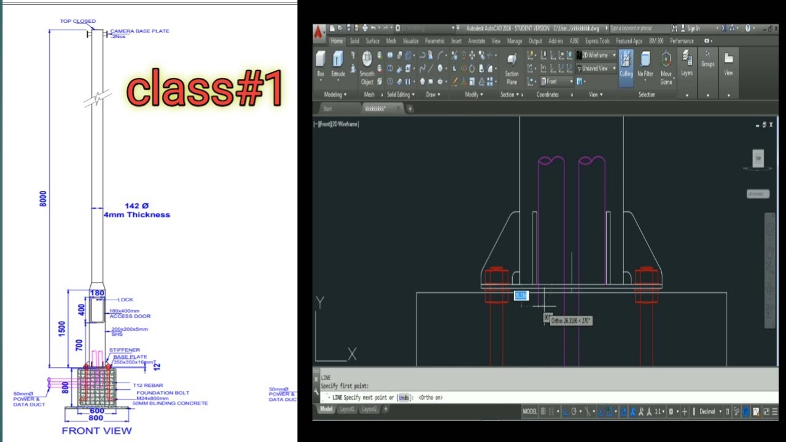Open the Section Plane tool
786x442 pixels.
(512, 67)
